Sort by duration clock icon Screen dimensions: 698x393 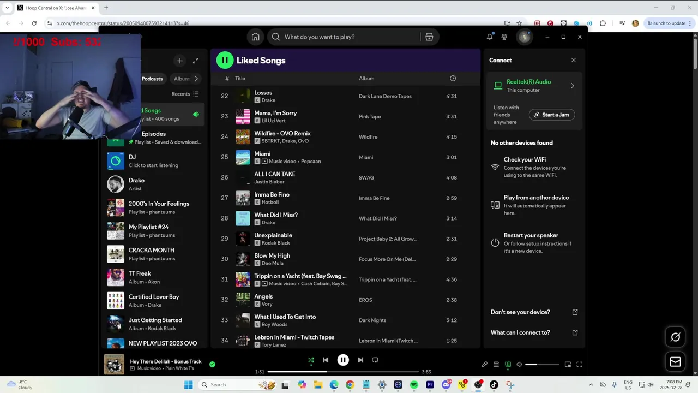453,79
